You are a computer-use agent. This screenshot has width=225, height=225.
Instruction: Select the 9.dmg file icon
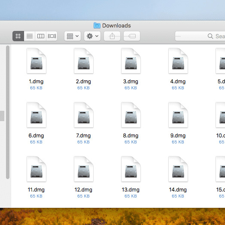tap(178, 115)
